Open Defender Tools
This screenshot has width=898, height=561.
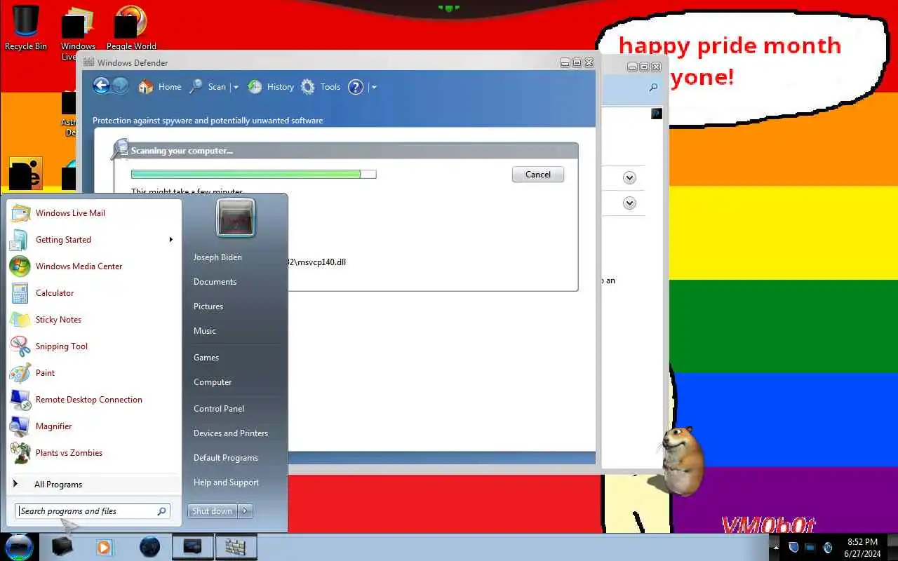pos(321,87)
